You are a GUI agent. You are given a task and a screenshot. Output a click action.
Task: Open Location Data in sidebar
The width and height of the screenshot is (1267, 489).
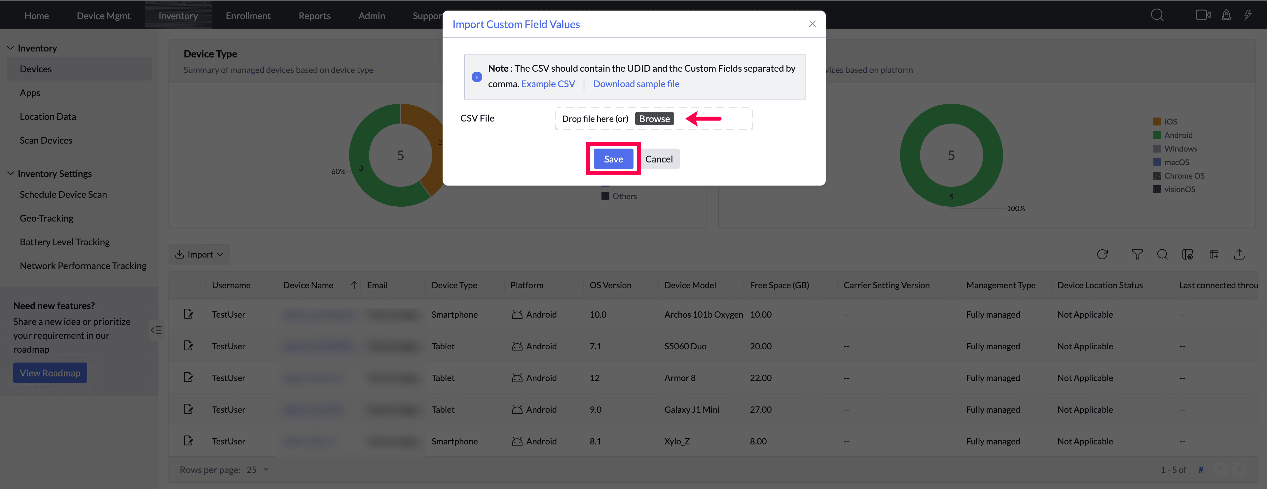[48, 117]
